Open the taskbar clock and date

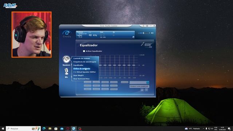point(222,128)
